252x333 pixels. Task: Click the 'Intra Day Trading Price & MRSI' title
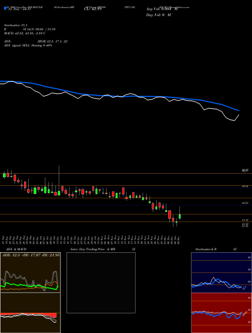(x=103, y=249)
